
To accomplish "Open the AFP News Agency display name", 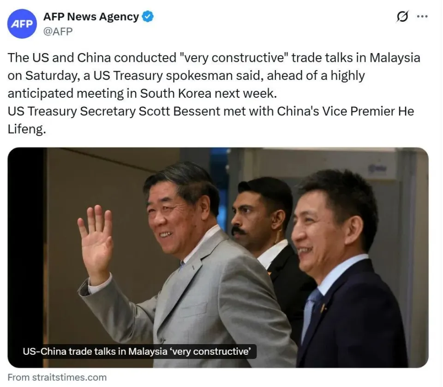I will tap(91, 17).
